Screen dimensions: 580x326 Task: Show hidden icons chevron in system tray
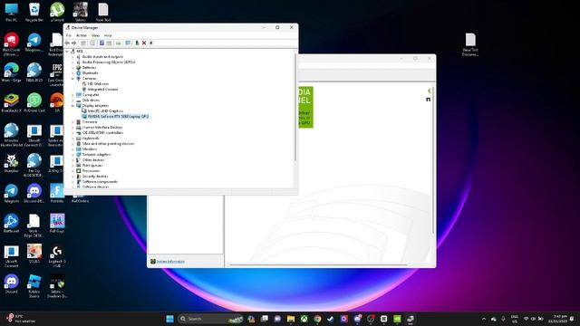[x=484, y=319]
